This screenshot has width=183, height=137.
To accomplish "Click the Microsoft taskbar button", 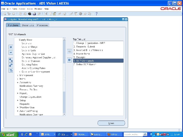I will tap(81, 134).
